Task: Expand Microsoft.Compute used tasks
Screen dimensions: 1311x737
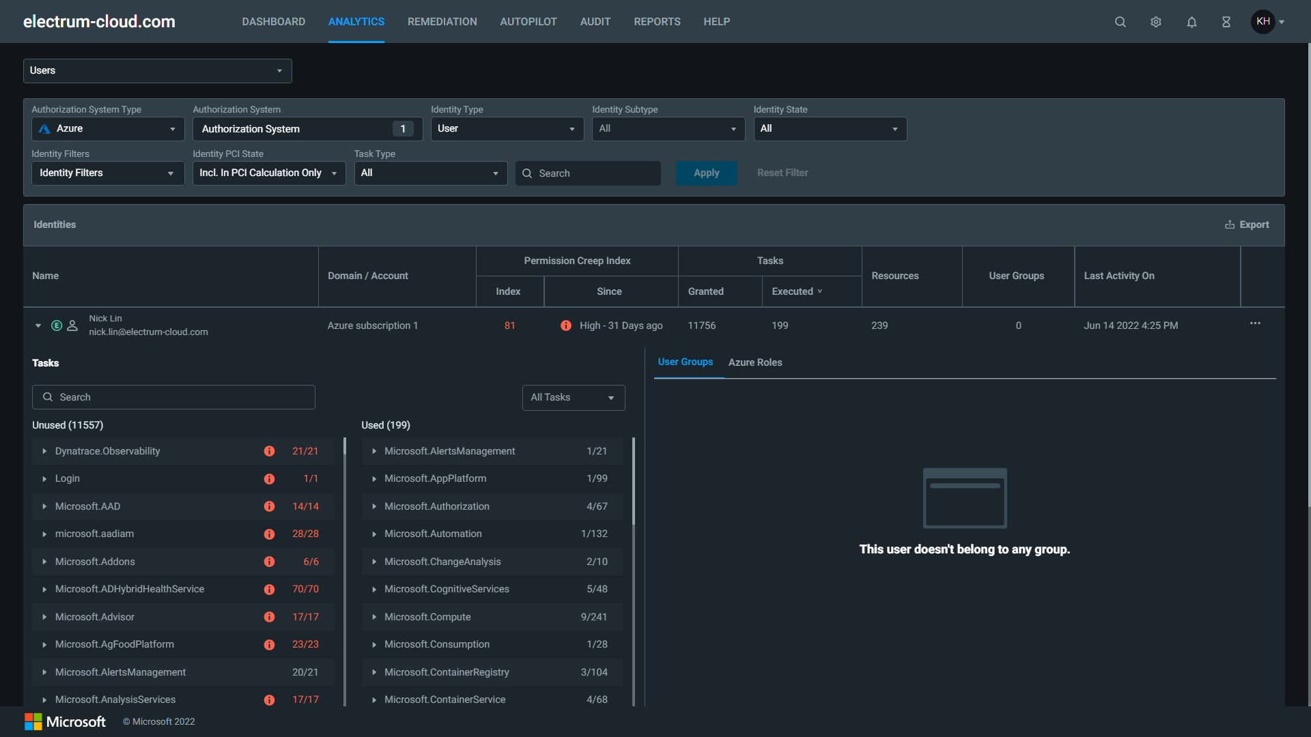Action: [x=374, y=617]
